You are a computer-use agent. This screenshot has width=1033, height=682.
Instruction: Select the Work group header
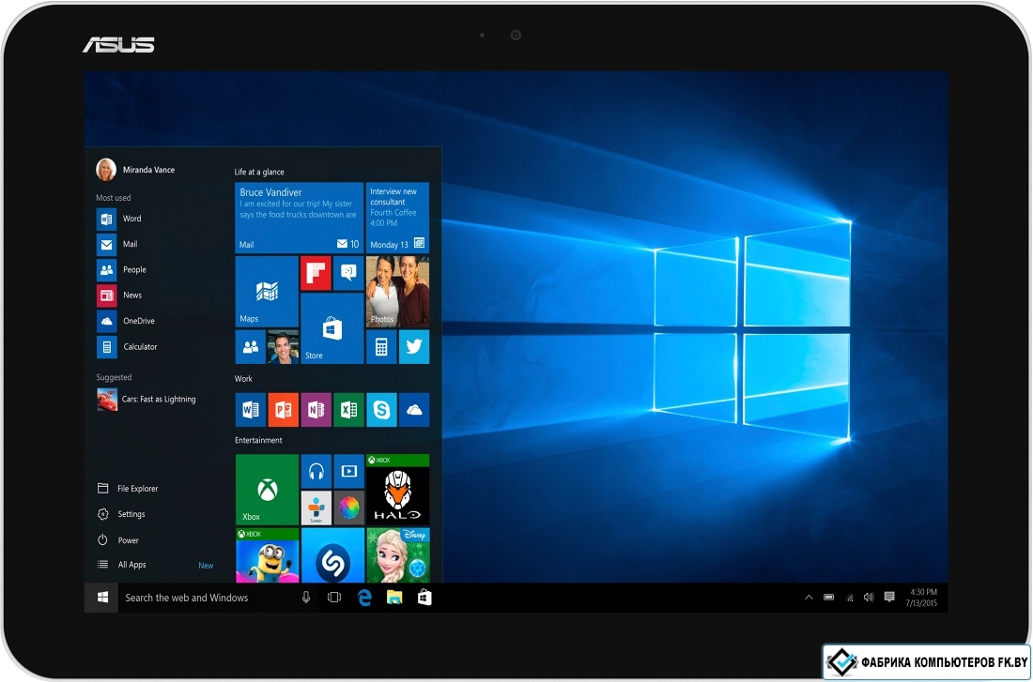(x=244, y=378)
